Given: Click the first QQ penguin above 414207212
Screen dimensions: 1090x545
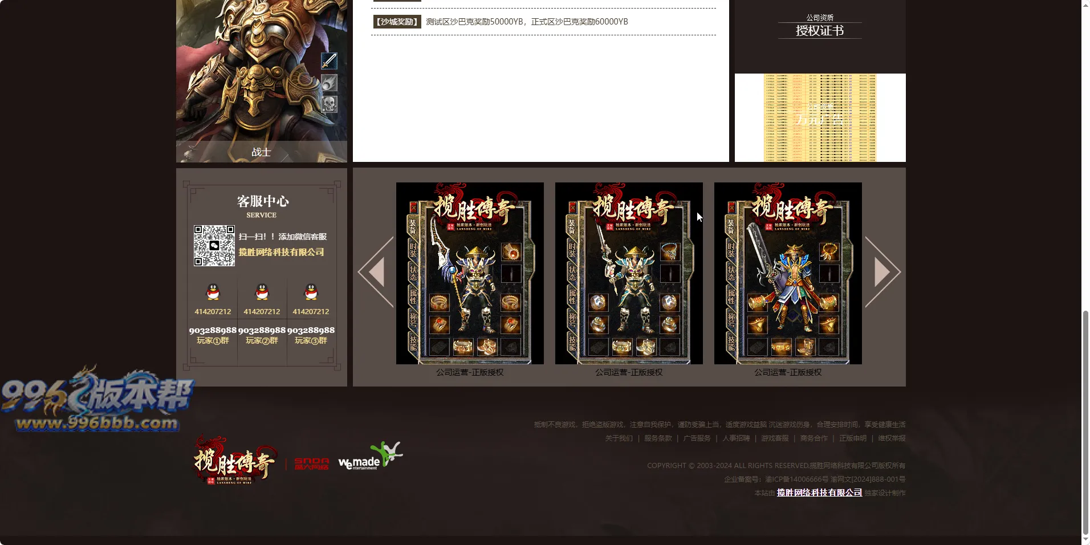Looking at the screenshot, I should click(x=213, y=292).
